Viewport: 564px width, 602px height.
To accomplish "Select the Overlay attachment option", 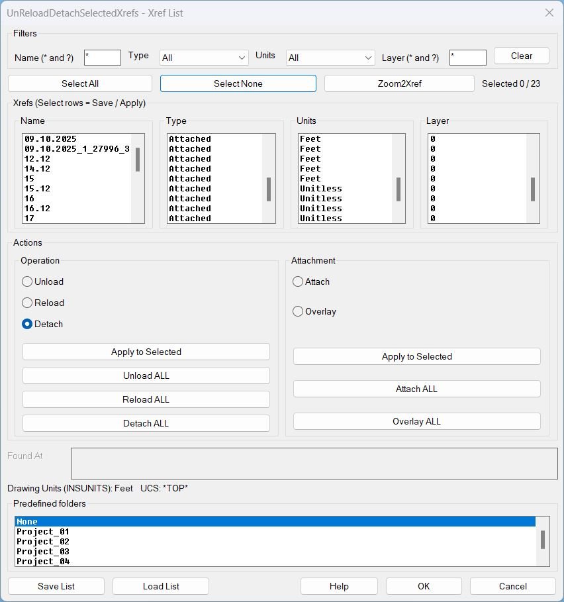I will coord(298,311).
